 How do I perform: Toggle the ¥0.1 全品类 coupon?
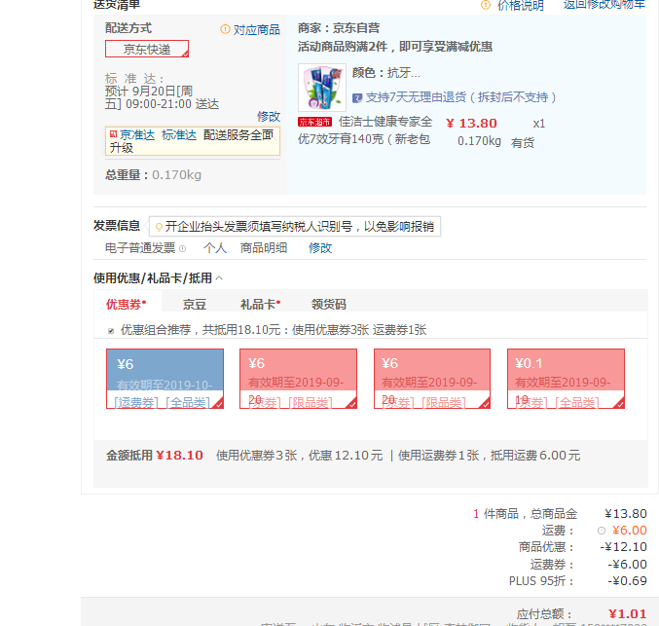click(x=566, y=379)
